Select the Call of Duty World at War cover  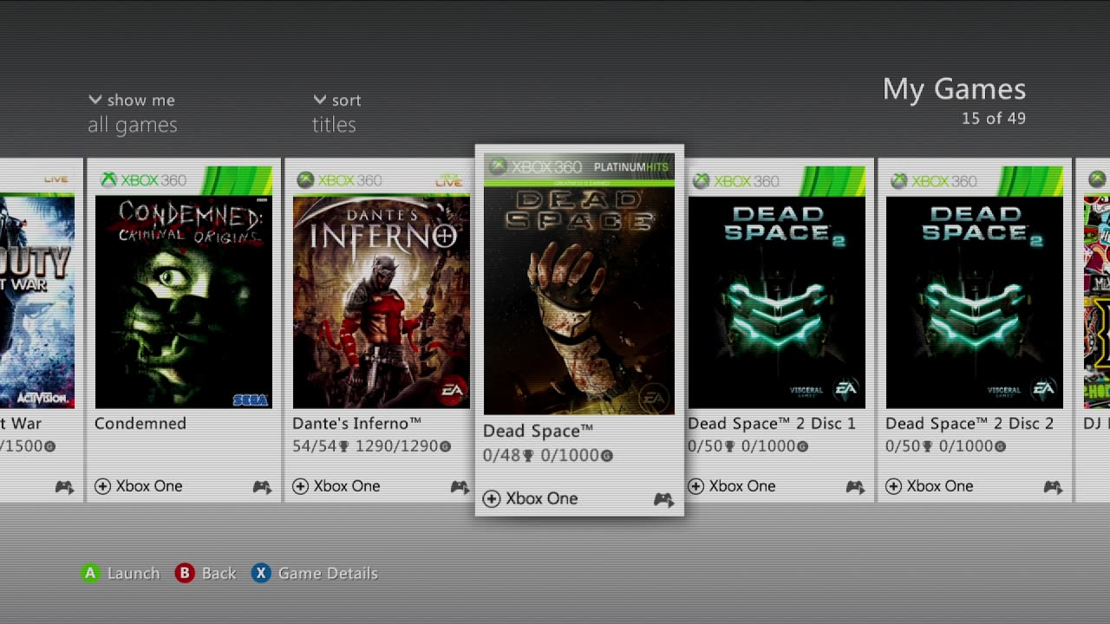point(37,302)
